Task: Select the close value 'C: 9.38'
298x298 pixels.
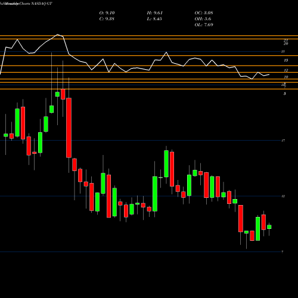Action: pos(107,19)
